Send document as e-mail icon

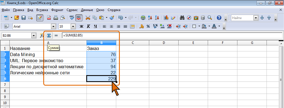tap(31, 18)
